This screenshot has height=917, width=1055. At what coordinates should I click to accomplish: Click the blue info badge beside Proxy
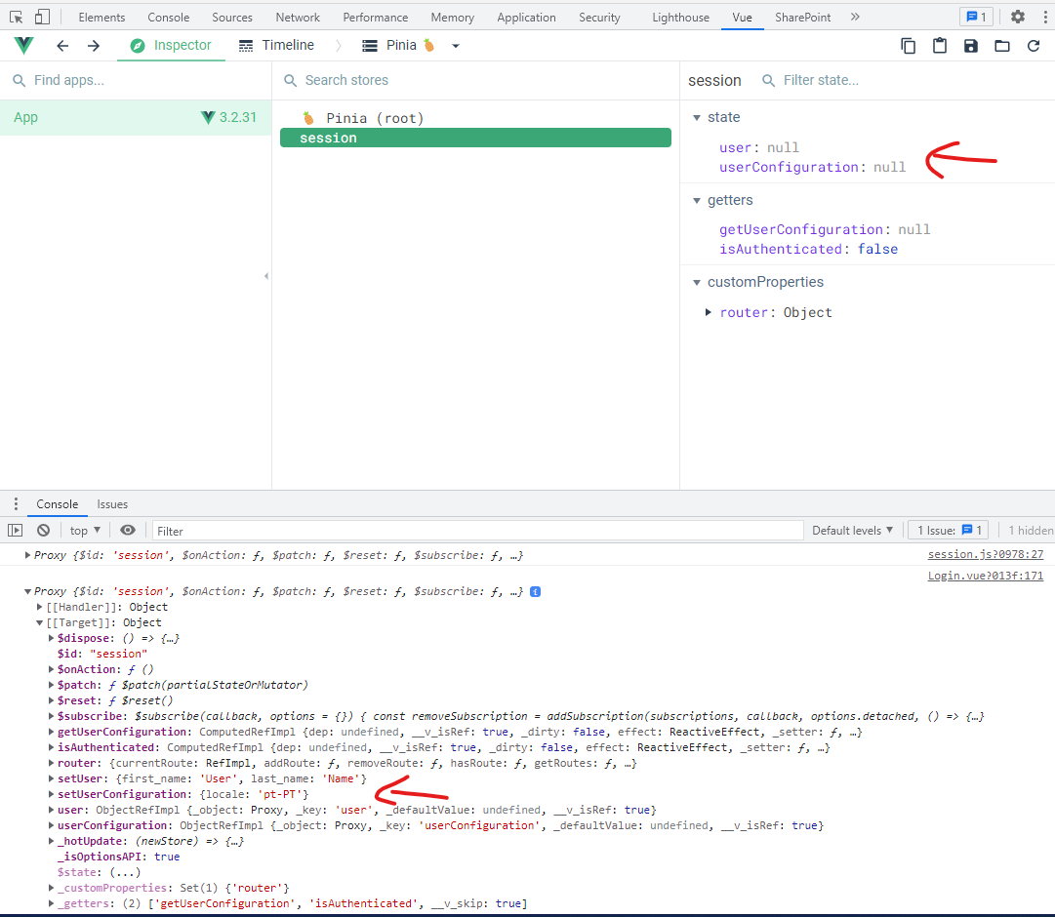[x=536, y=592]
